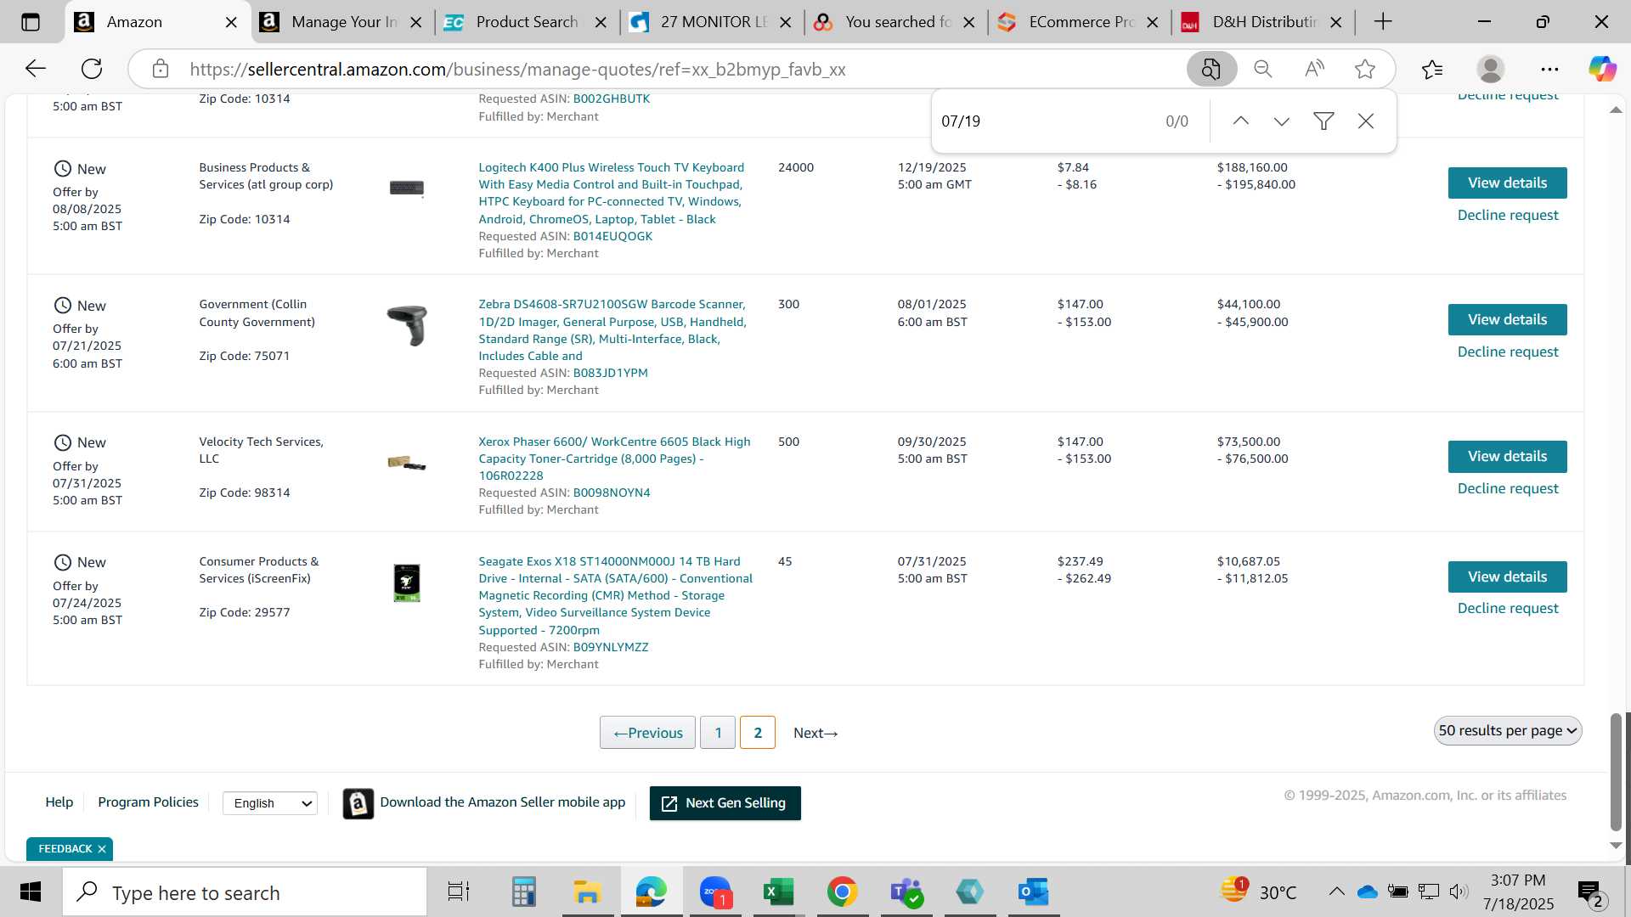Open the favorites list icon
This screenshot has width=1631, height=917.
1431,69
